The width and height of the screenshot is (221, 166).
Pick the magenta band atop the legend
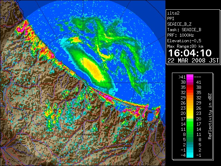[190, 77]
